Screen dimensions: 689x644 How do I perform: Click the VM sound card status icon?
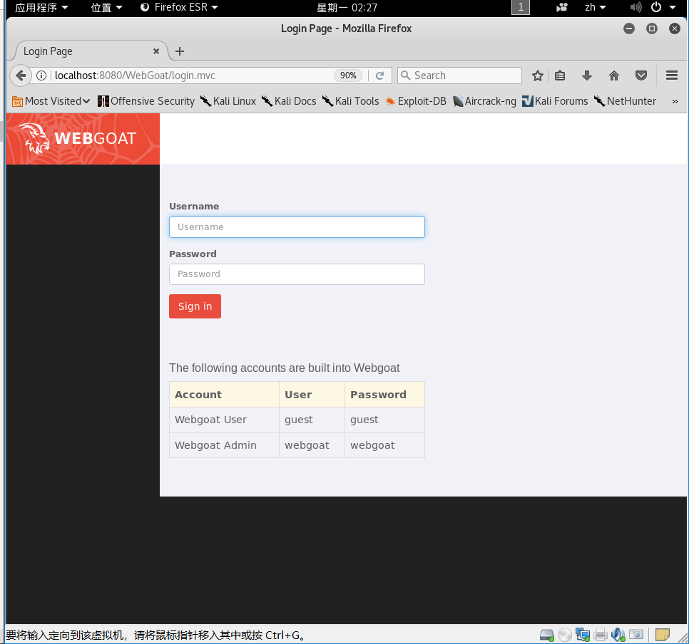point(618,635)
